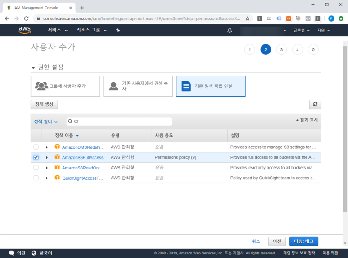
Task: Close the IAM Management Console tab
Action: (x=70, y=8)
